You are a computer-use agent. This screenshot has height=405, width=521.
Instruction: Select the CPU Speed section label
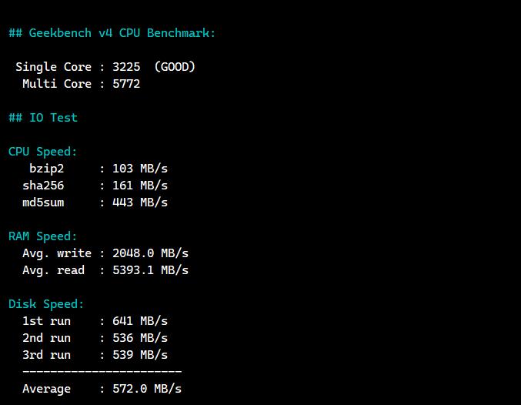coord(43,152)
